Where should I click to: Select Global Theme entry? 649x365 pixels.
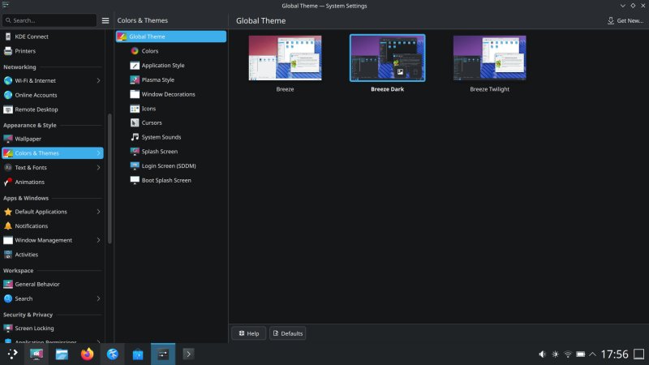click(x=171, y=36)
